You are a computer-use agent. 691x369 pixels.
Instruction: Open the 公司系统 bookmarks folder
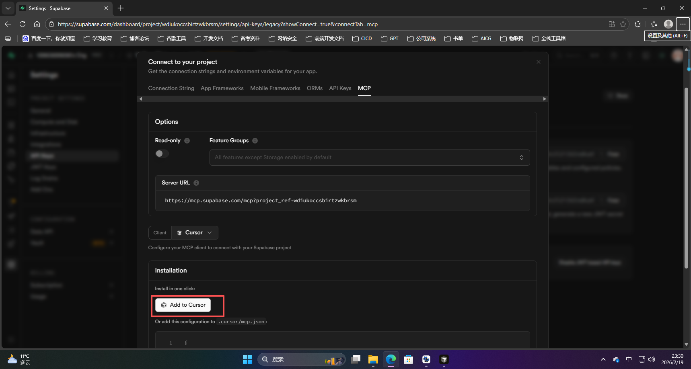422,39
